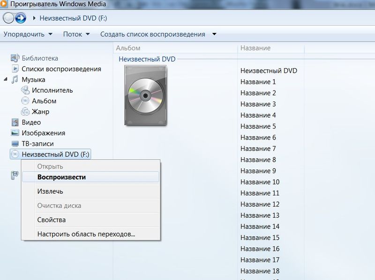Click the forward navigation arrow button
Screen dimensions: 375x280
21,18
